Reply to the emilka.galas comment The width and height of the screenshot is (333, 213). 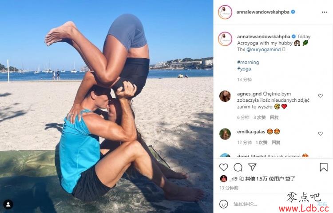point(276,142)
